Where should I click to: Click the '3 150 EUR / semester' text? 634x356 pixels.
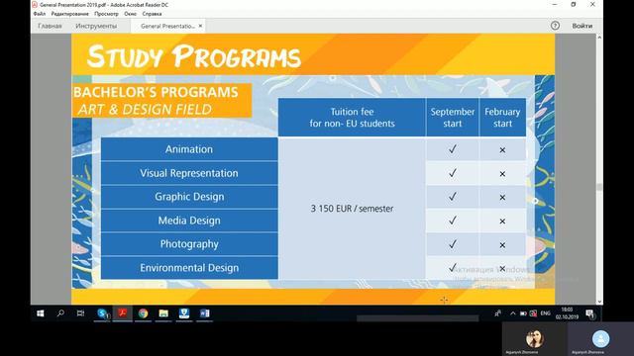click(352, 209)
